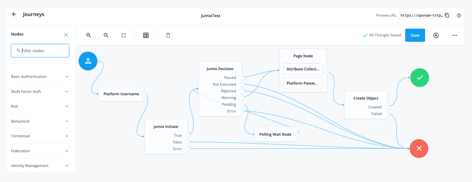Open the three-dot more options menu
Image resolution: width=472 pixels, height=182 pixels.
(455, 35)
